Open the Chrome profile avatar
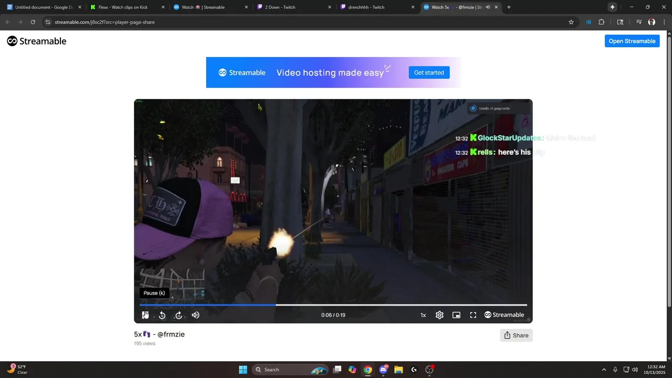Screen dimensions: 672x378 click(652, 22)
